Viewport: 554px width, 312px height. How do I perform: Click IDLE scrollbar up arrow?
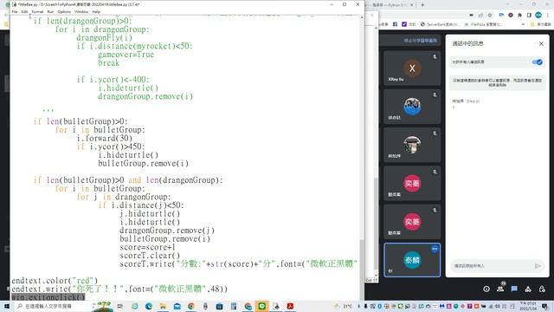pos(362,17)
